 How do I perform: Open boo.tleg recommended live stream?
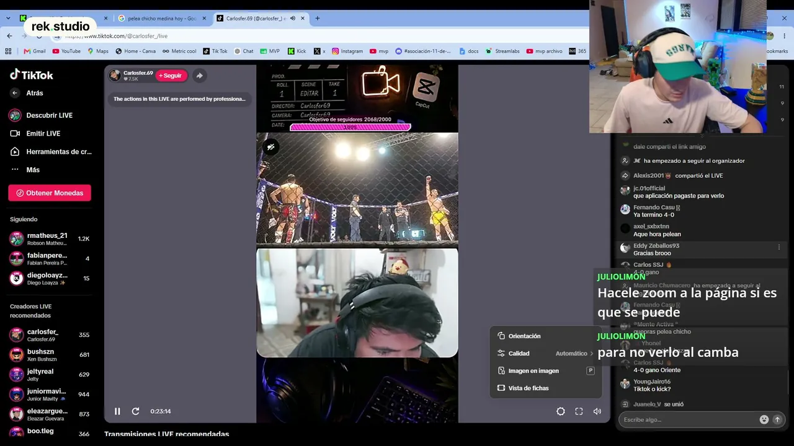point(50,432)
